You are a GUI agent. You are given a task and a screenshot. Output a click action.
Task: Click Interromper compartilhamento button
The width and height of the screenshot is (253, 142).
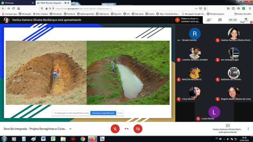pos(103,113)
